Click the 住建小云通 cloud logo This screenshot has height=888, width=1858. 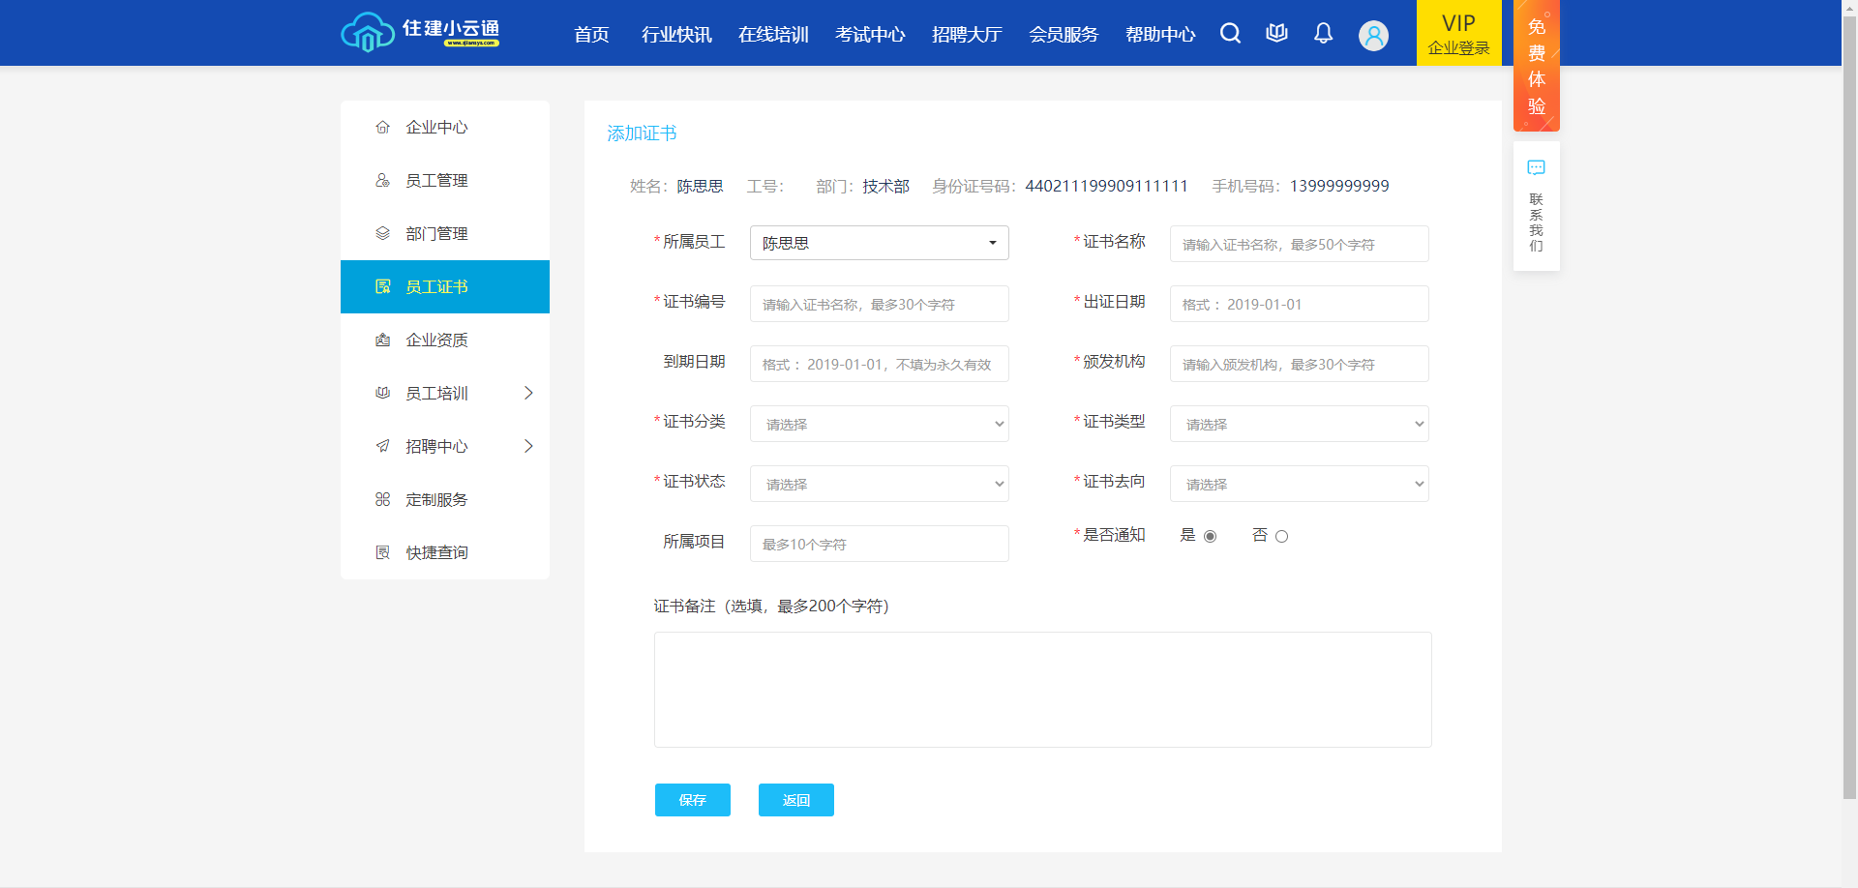tap(368, 34)
